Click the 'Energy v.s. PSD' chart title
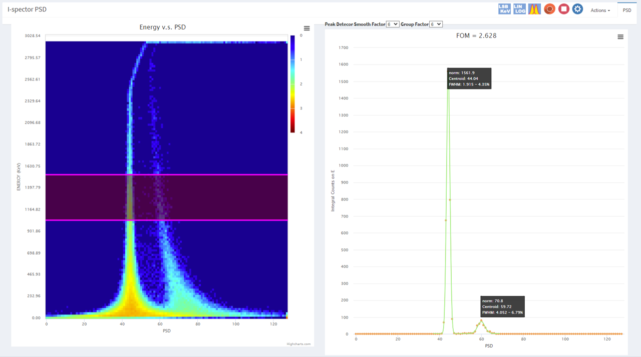Viewport: 641px width, 357px height. (x=162, y=27)
